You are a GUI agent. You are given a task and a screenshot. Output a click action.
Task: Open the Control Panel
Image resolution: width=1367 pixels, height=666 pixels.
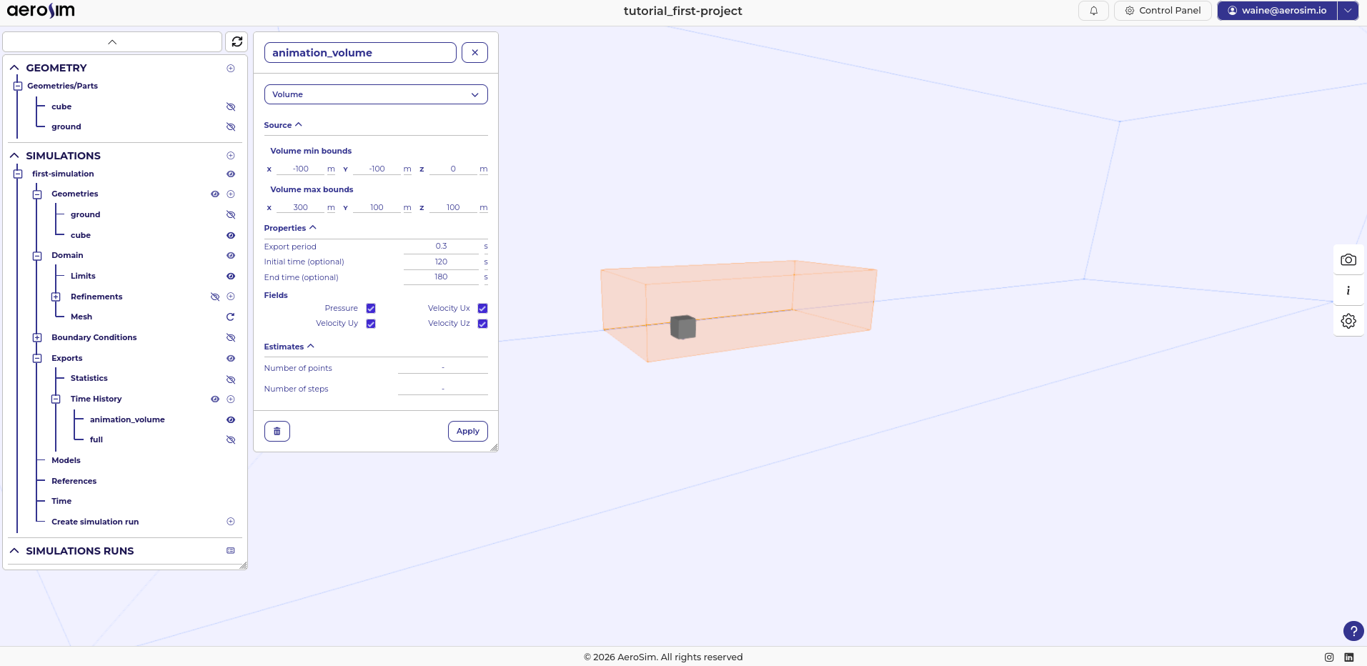tap(1163, 10)
